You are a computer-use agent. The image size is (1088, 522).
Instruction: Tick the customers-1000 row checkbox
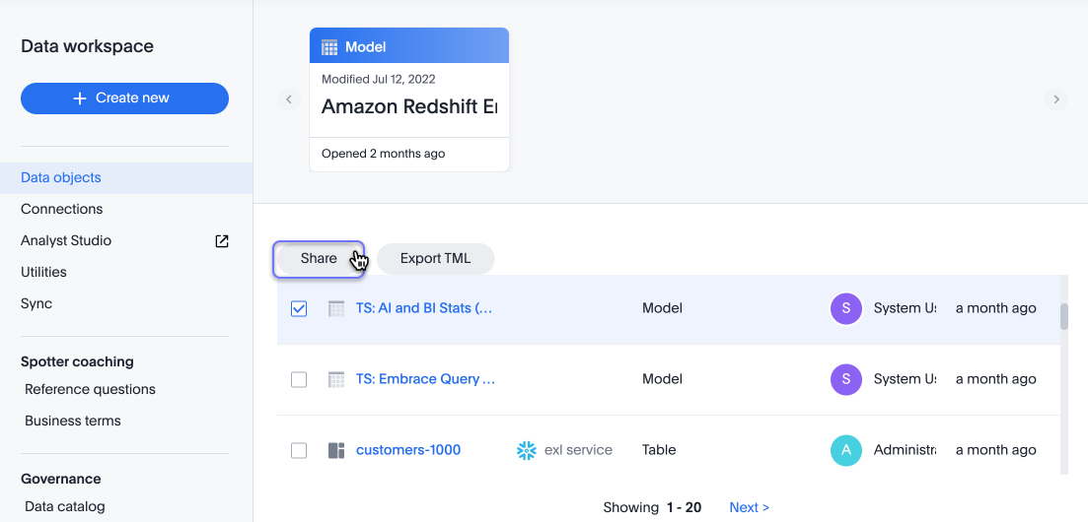(299, 450)
